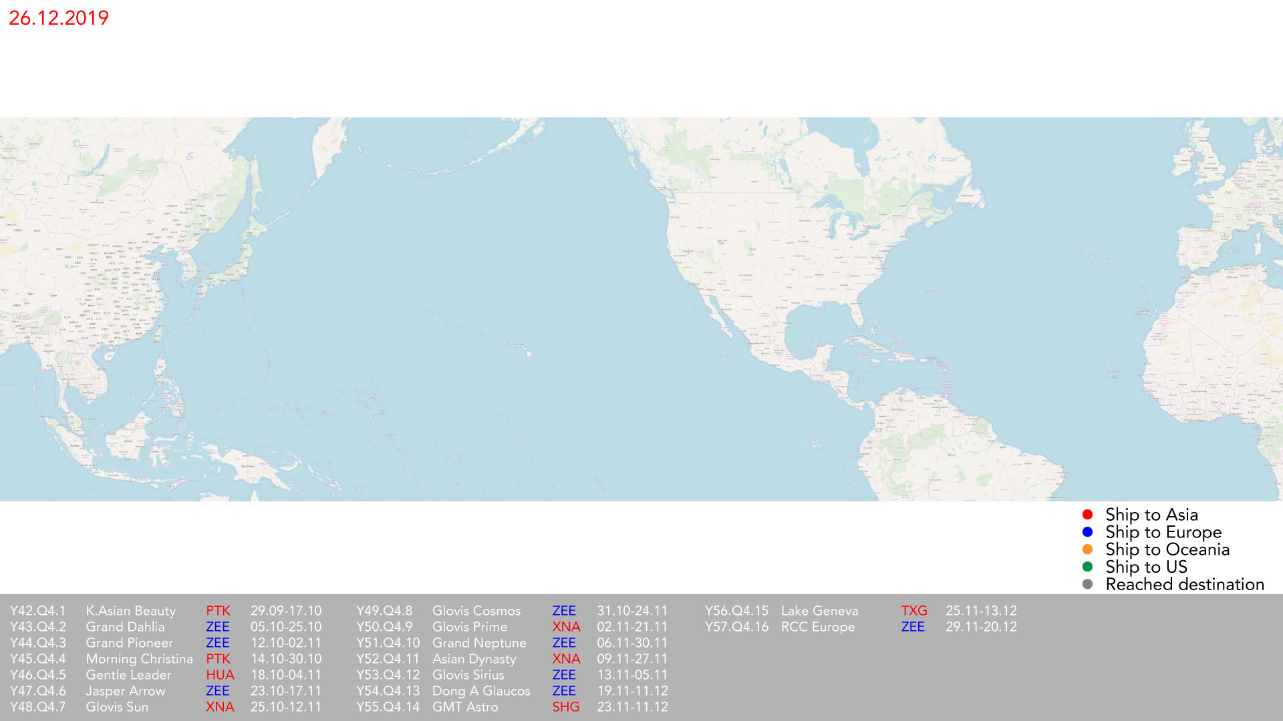Image resolution: width=1283 pixels, height=721 pixels.
Task: Select the RCC Europe entry
Action: coord(817,627)
